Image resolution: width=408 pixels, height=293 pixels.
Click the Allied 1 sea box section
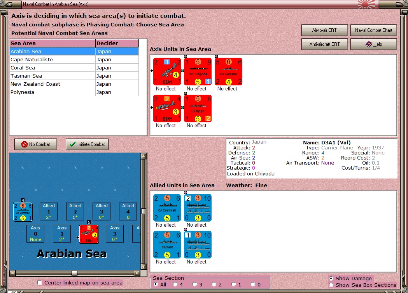(49, 212)
